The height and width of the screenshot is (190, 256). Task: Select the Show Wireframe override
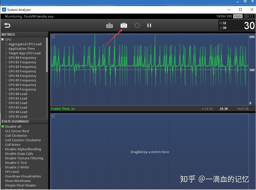coord(18,181)
